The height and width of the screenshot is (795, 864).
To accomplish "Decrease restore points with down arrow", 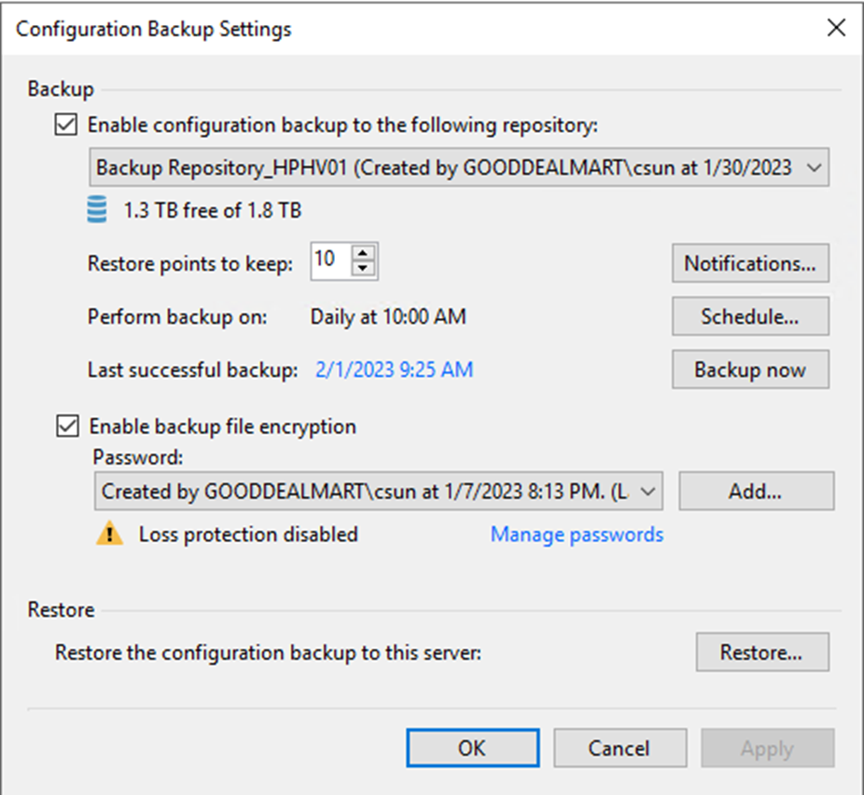I will [366, 270].
